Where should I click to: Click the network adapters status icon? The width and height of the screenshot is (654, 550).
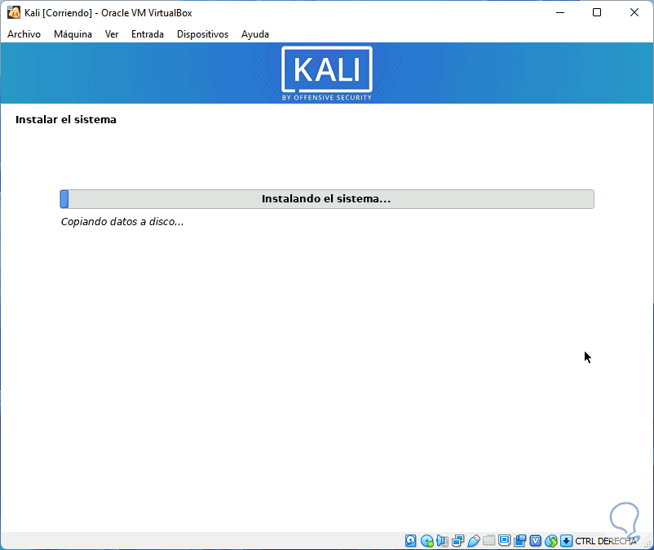click(x=457, y=541)
